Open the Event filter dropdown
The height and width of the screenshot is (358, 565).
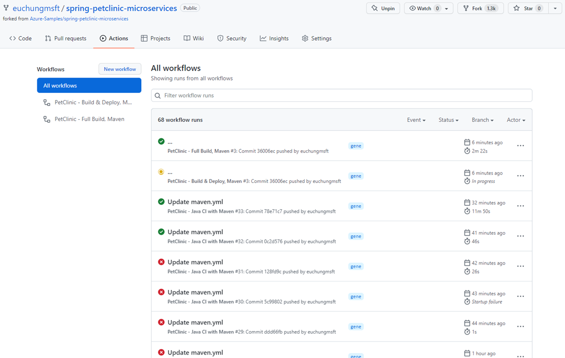point(416,120)
